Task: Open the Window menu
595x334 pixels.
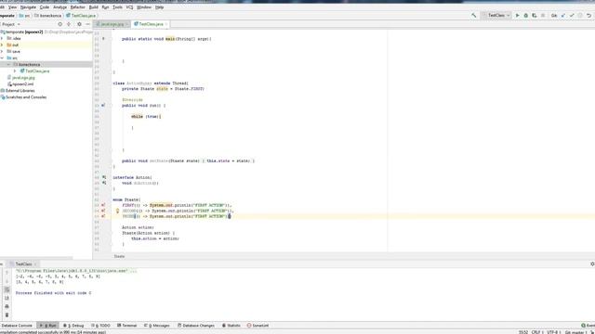Action: pyautogui.click(x=144, y=7)
